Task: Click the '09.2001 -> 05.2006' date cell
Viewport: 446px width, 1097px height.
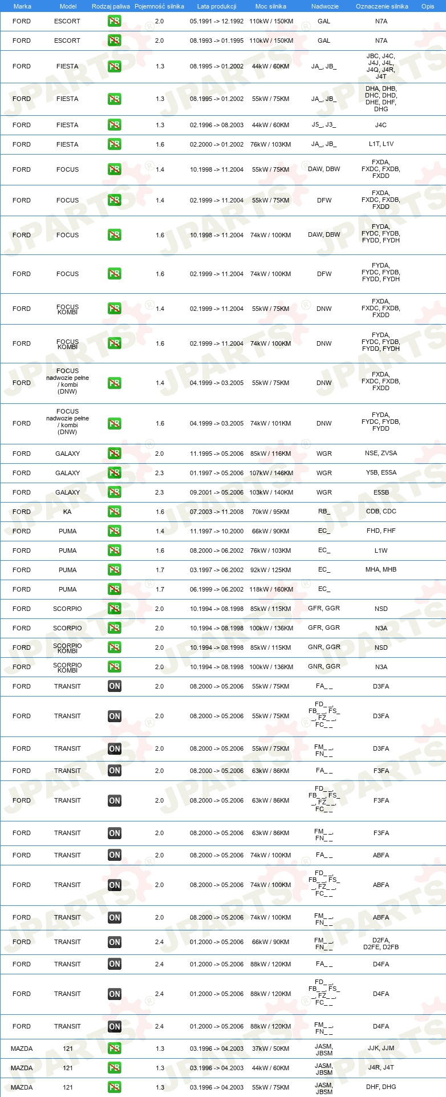Action: click(217, 492)
